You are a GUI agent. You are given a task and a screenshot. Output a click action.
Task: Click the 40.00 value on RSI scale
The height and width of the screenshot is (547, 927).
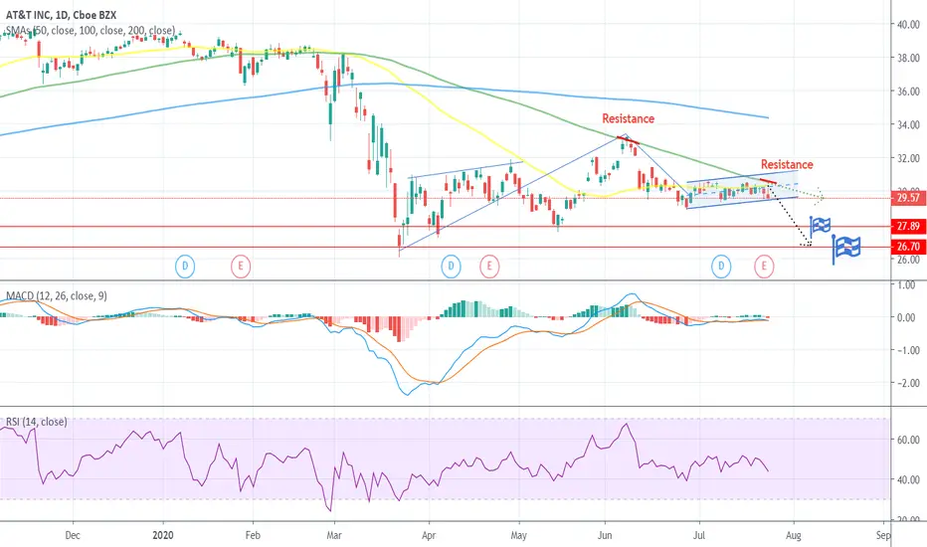tap(909, 479)
